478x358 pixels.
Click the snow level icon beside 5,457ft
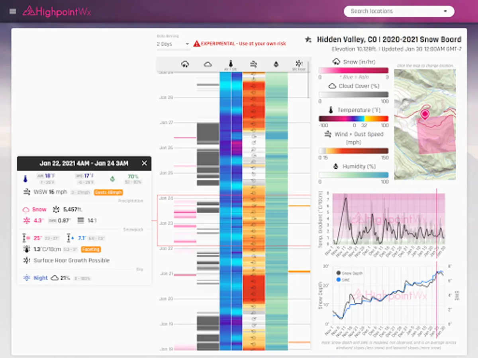tap(56, 209)
